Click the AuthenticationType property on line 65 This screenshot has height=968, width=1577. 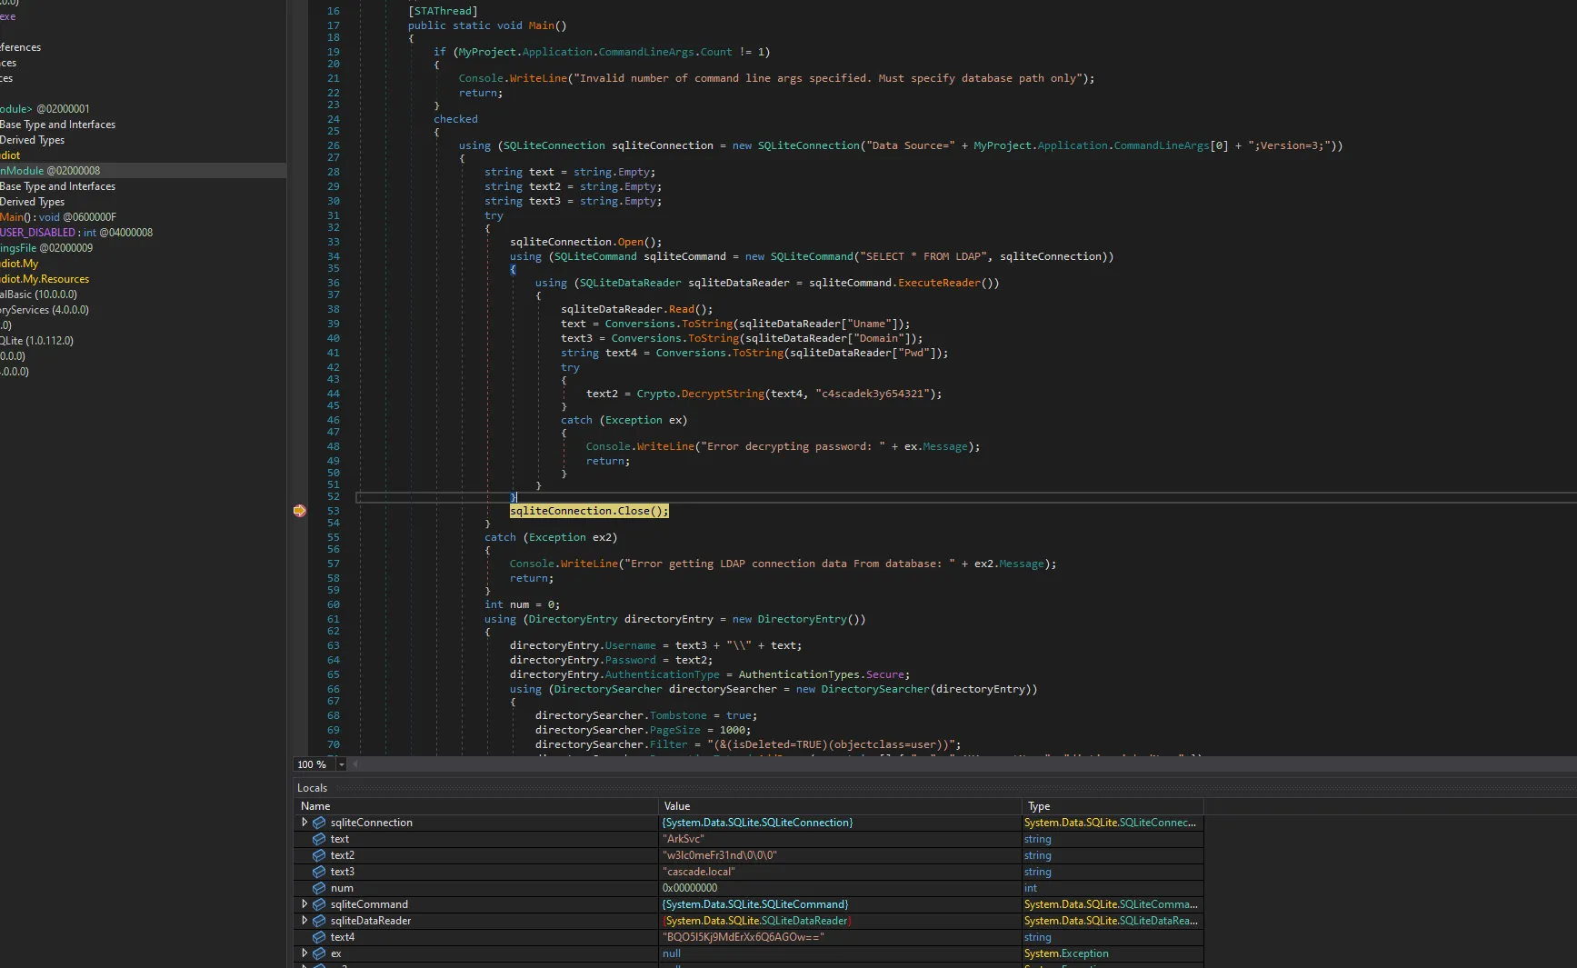tap(662, 674)
